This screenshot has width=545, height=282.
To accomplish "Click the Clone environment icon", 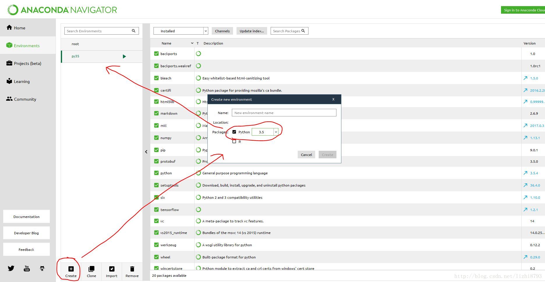I will coord(91,269).
